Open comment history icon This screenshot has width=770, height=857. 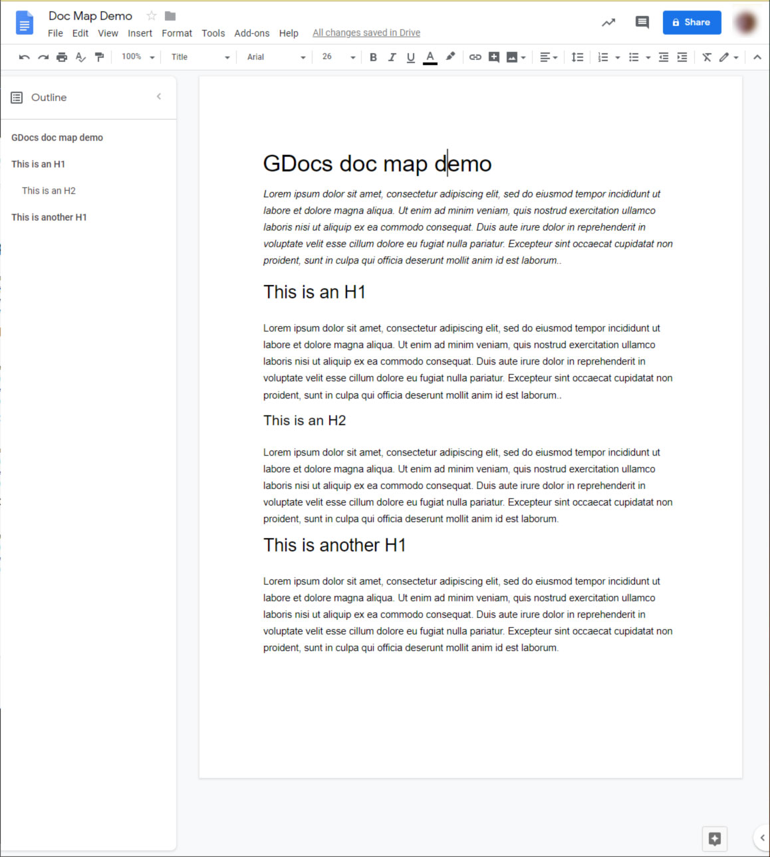(642, 23)
